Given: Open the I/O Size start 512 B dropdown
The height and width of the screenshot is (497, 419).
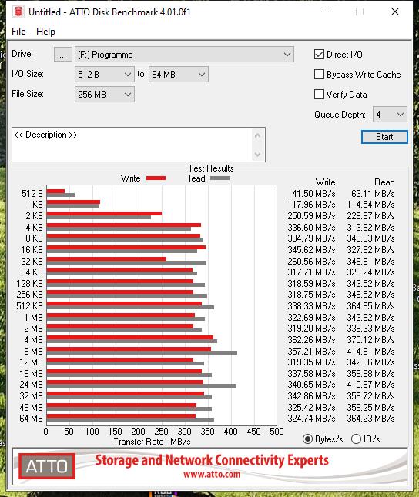Looking at the screenshot, I should 105,75.
